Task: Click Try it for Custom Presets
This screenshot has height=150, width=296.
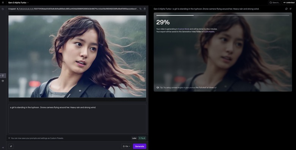Action: [142, 138]
